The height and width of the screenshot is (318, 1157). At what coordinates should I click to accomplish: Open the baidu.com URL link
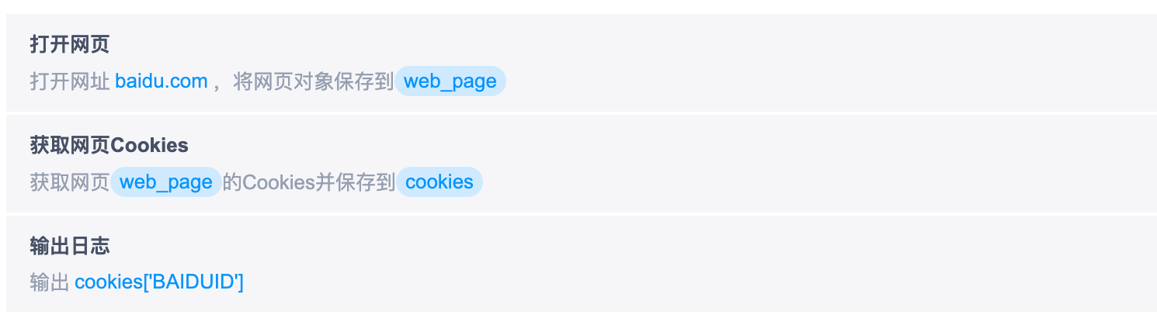tap(161, 81)
